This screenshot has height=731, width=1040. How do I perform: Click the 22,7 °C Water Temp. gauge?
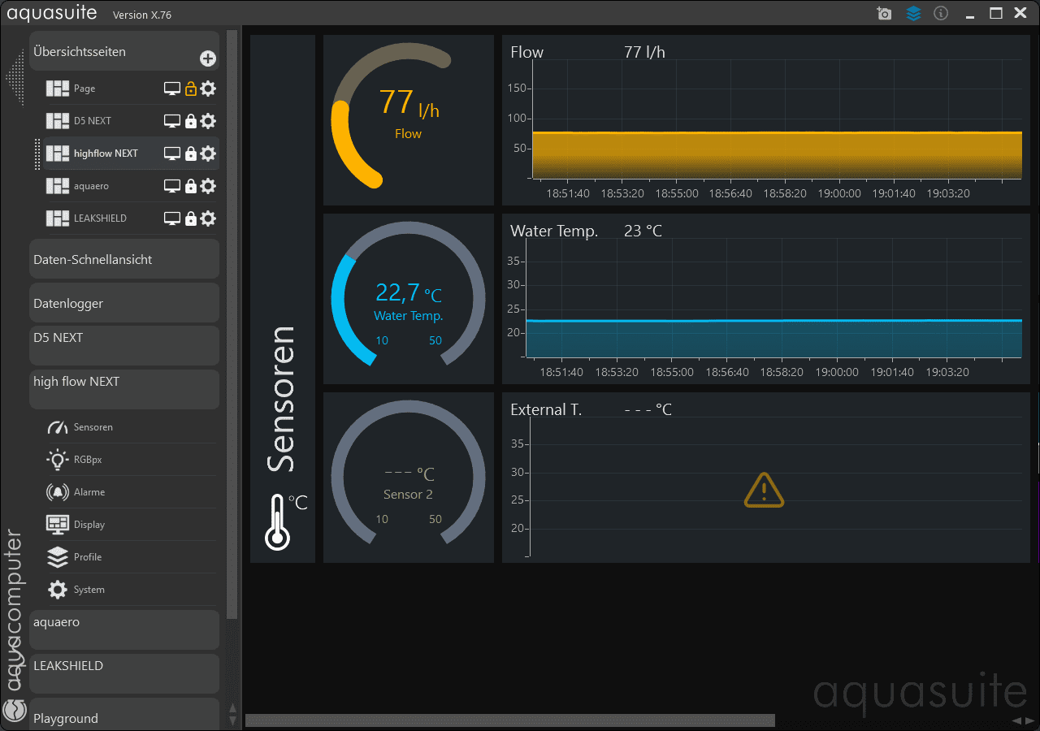point(409,299)
